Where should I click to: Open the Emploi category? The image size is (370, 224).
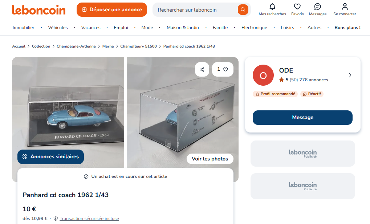coord(121,28)
